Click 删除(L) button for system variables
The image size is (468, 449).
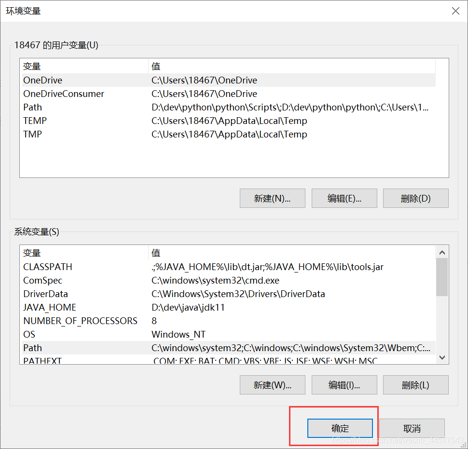coord(415,385)
